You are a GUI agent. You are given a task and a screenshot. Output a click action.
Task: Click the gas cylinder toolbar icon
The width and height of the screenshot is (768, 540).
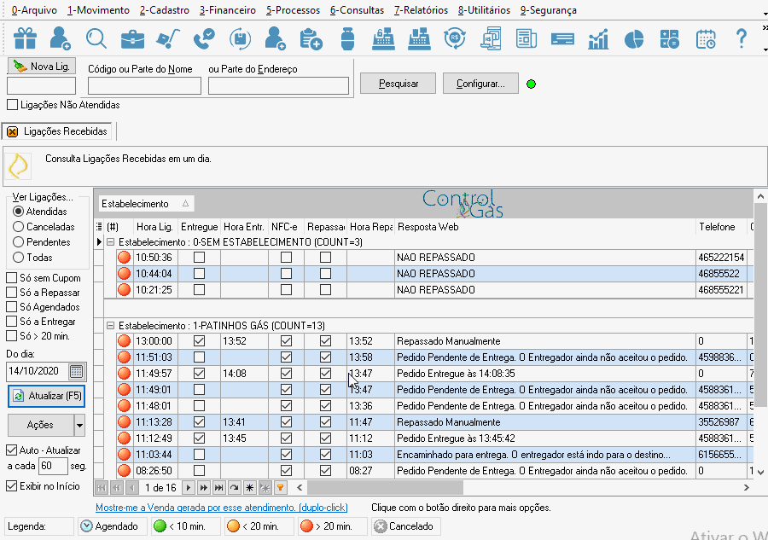(347, 38)
